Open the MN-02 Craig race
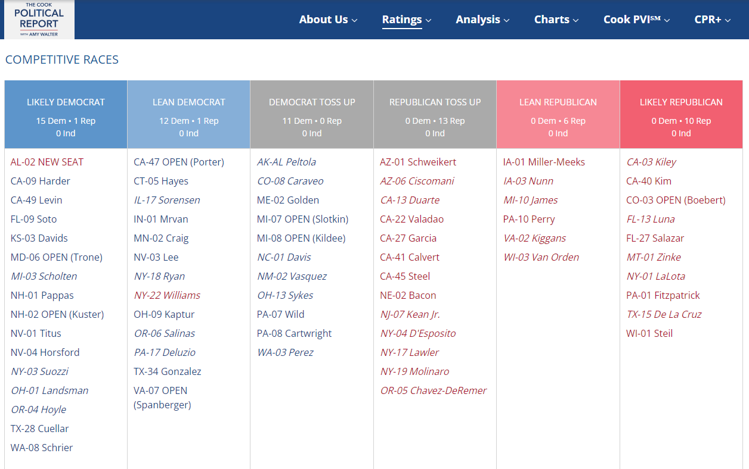The width and height of the screenshot is (749, 469). [161, 238]
